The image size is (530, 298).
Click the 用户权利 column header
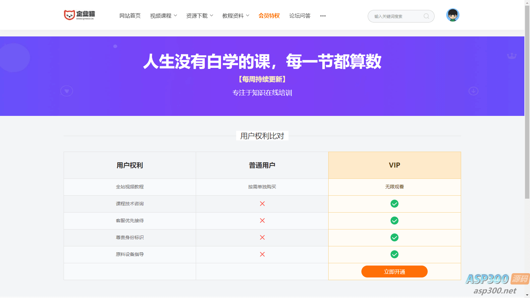130,165
